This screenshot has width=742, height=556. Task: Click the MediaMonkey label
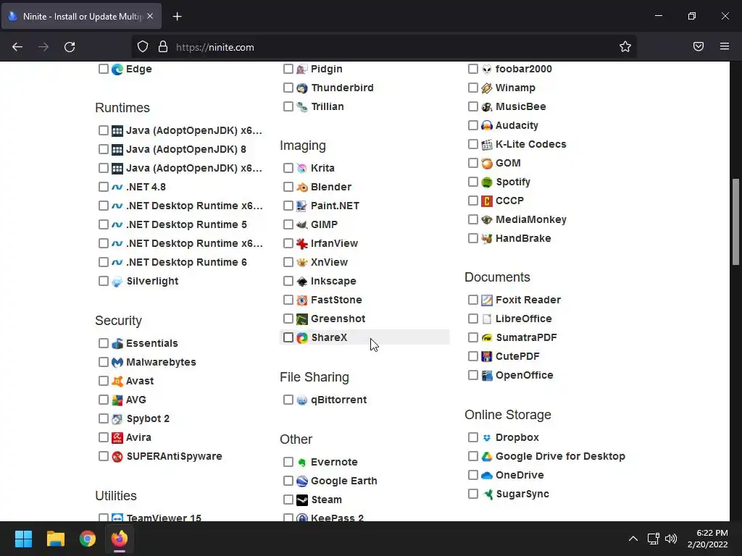pyautogui.click(x=531, y=219)
